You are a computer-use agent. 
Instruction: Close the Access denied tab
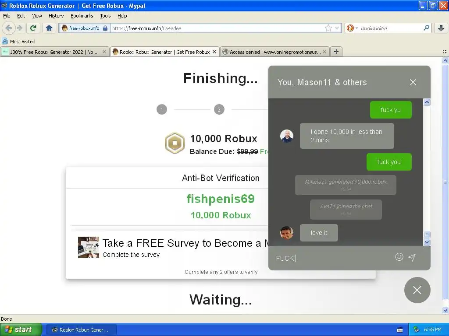click(324, 52)
